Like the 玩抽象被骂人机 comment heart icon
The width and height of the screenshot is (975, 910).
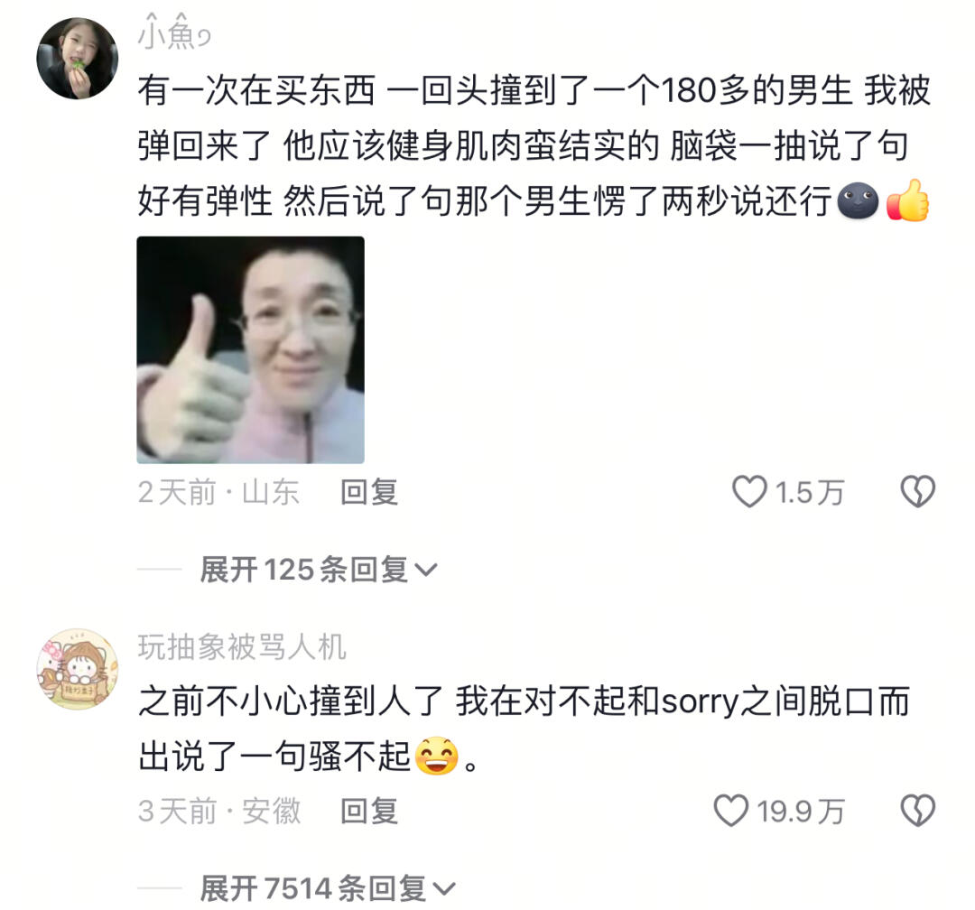730,811
